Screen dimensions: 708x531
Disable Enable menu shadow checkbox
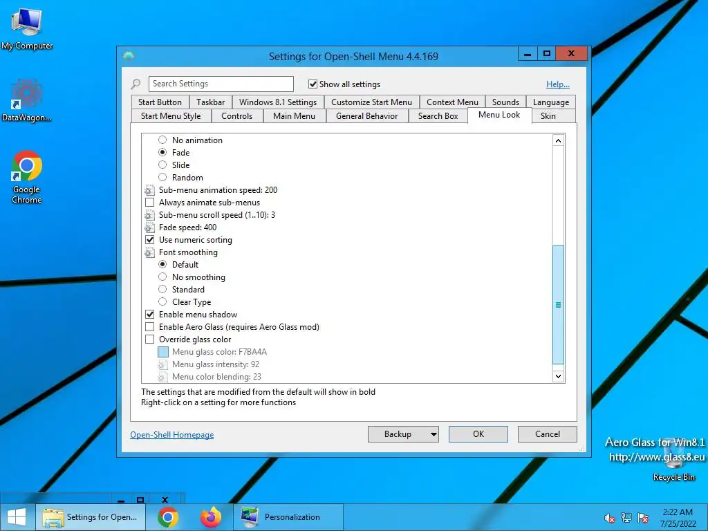[149, 315]
